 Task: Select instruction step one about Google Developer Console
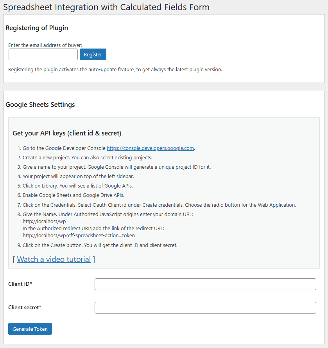pos(106,148)
